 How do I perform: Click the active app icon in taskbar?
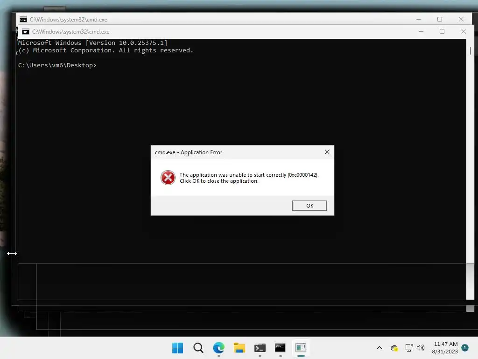301,348
